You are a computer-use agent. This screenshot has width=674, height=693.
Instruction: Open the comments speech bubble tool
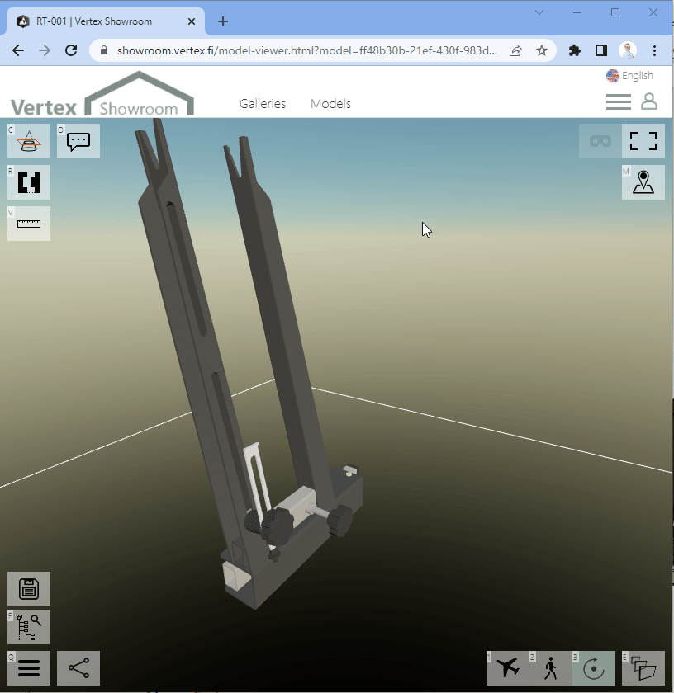click(x=78, y=141)
